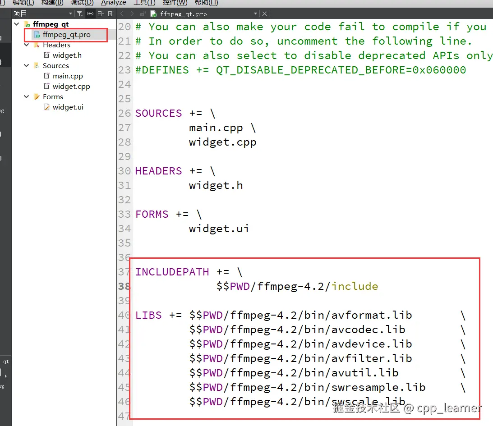Click the #DEFINES QT_DISABLE_DEPRECATED_BEFORE comment line
Viewport: 493px width, 426px height.
pyautogui.click(x=300, y=70)
